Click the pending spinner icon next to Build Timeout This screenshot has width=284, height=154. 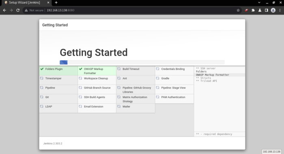click(119, 69)
